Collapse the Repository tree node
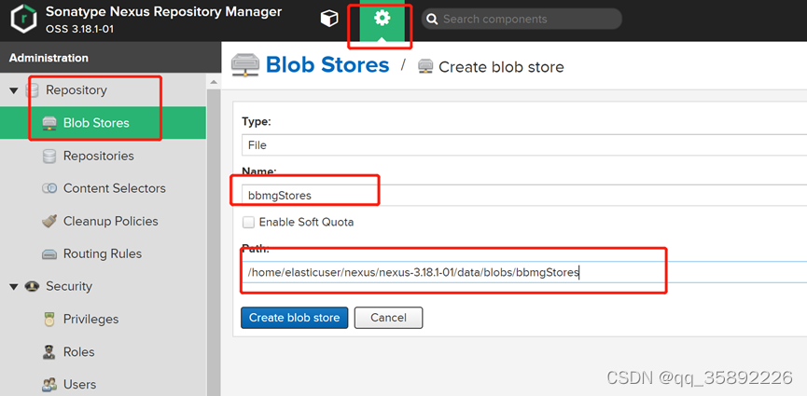This screenshot has width=807, height=396. 13,90
